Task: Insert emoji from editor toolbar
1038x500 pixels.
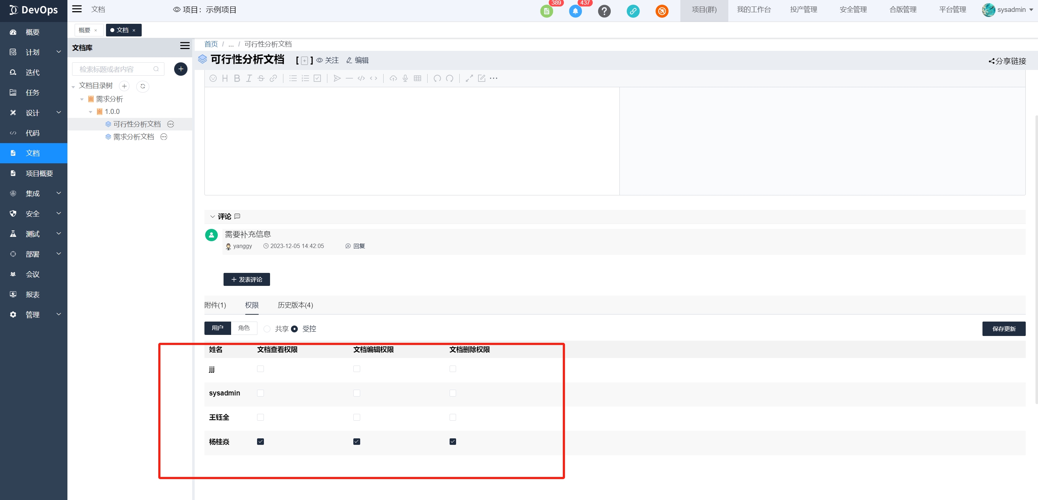Action: (213, 78)
